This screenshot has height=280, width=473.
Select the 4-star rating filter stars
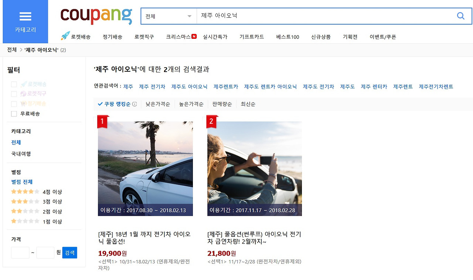point(25,191)
